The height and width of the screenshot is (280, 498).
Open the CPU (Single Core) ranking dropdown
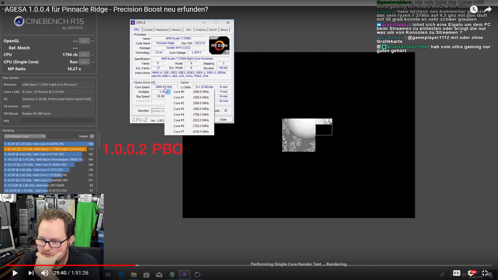click(25, 136)
